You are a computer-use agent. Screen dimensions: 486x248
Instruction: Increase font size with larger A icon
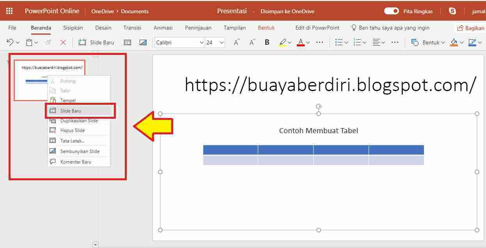(237, 42)
